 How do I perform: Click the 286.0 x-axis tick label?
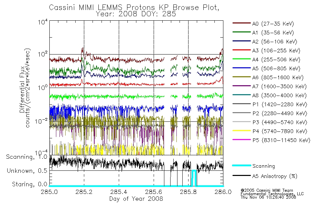click(x=223, y=192)
